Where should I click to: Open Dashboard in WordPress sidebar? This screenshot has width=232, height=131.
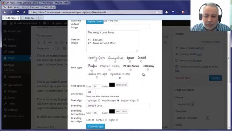pos(15,31)
